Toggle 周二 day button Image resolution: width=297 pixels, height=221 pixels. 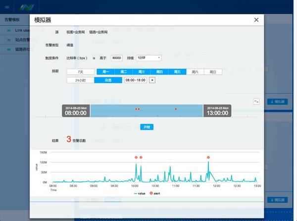(x=123, y=72)
